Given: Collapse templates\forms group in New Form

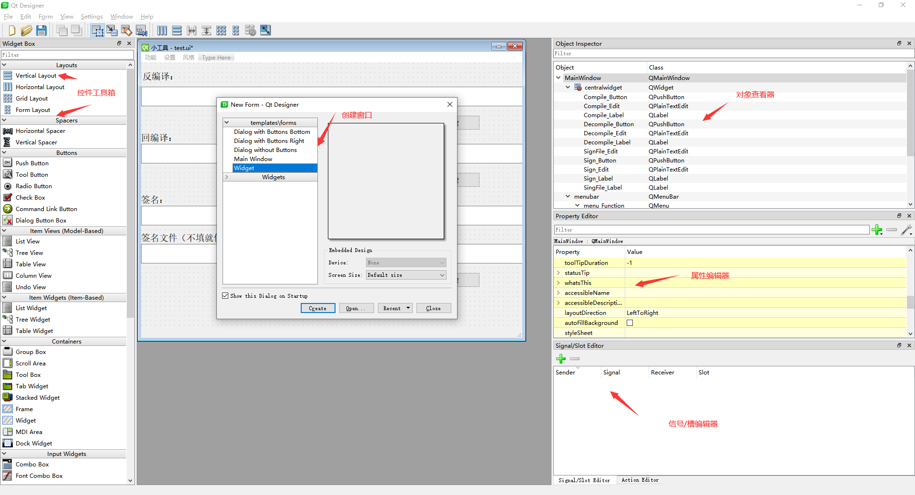Looking at the screenshot, I should pyautogui.click(x=227, y=122).
